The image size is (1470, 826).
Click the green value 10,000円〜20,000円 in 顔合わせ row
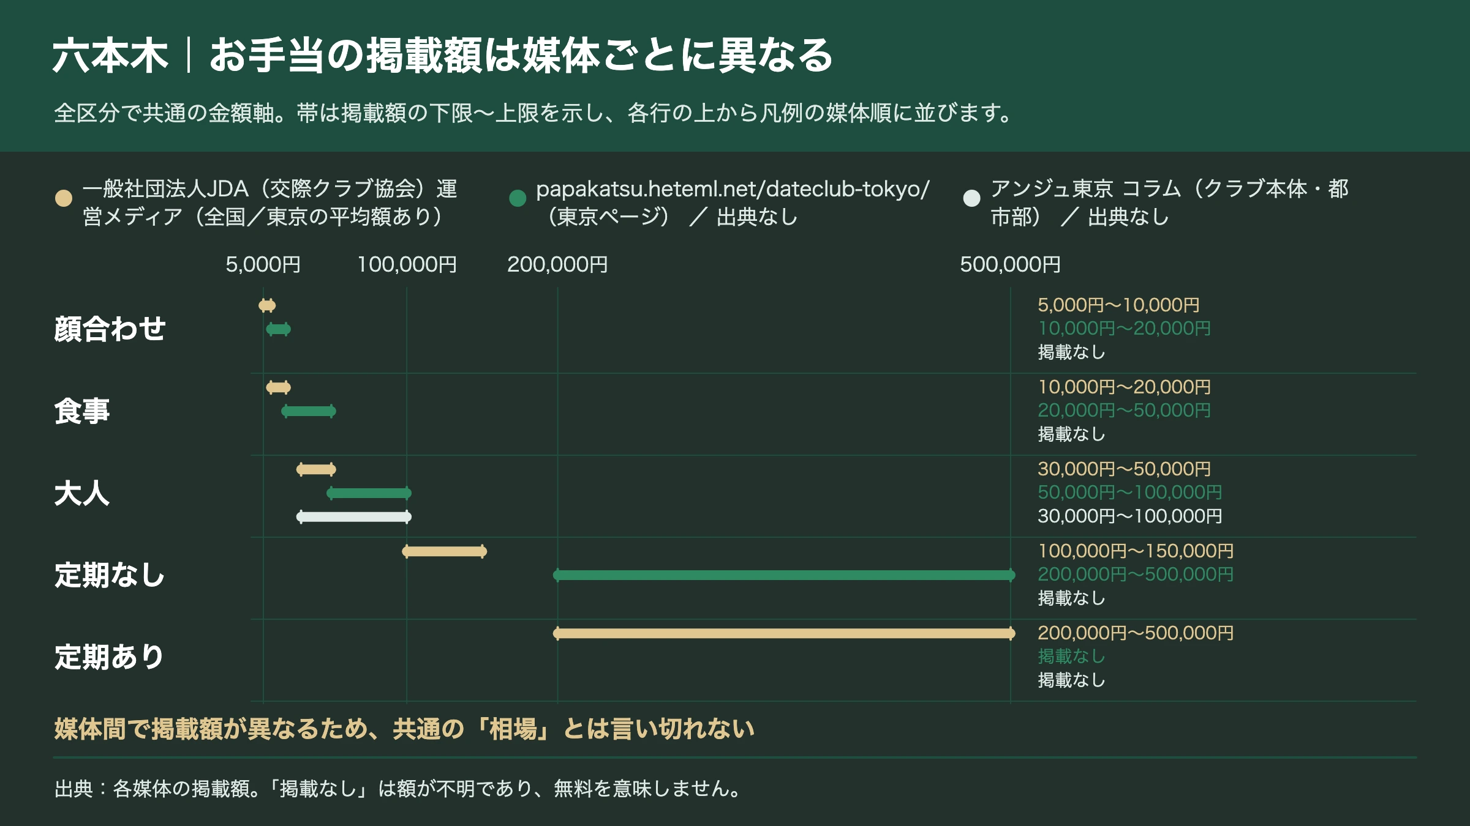click(1124, 329)
